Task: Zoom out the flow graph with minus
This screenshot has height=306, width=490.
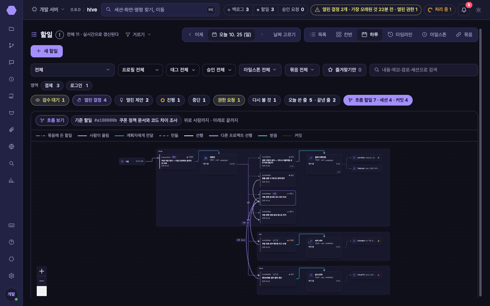Action: (x=42, y=281)
